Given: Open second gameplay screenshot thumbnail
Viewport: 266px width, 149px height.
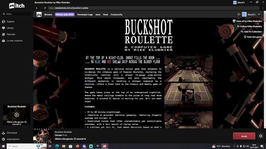Looking at the screenshot, I should point(188,96).
